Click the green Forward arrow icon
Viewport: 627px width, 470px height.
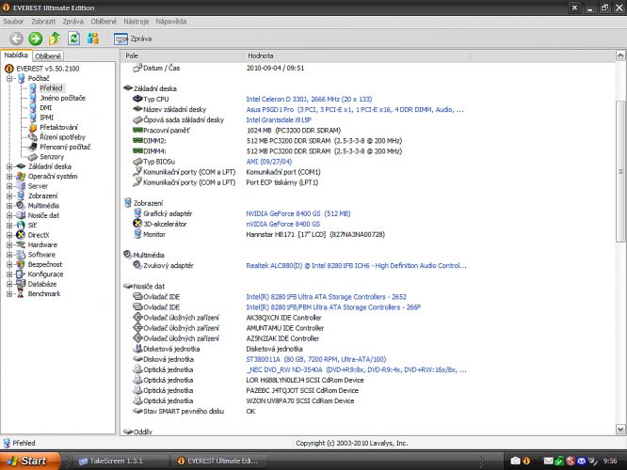(35, 39)
